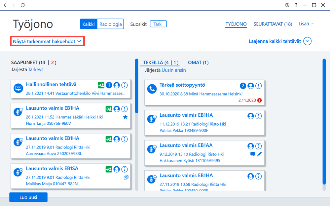The height and width of the screenshot is (206, 330).
Task: Expand Näytä tarkemmat hakuehdot
Action: click(x=47, y=41)
